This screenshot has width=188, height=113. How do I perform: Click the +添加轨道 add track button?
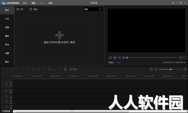pyautogui.click(x=6, y=111)
